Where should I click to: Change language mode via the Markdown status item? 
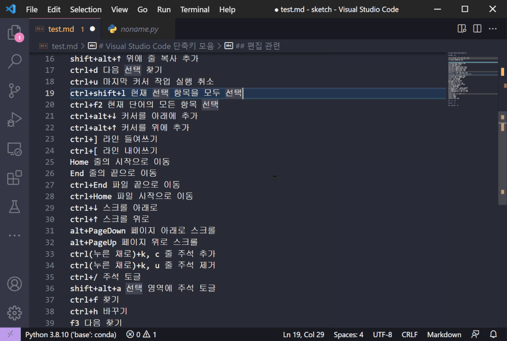click(x=444, y=334)
